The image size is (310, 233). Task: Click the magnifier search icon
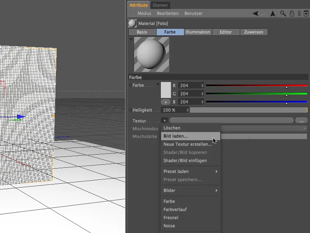[283, 13]
